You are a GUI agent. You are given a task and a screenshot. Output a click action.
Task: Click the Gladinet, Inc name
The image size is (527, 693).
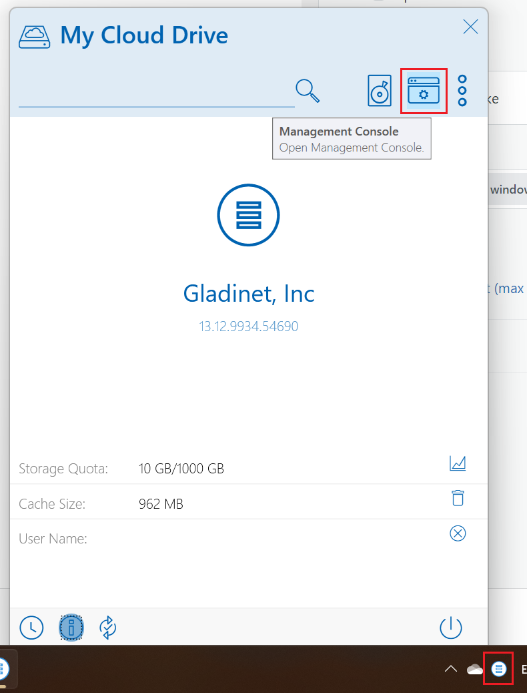point(249,294)
